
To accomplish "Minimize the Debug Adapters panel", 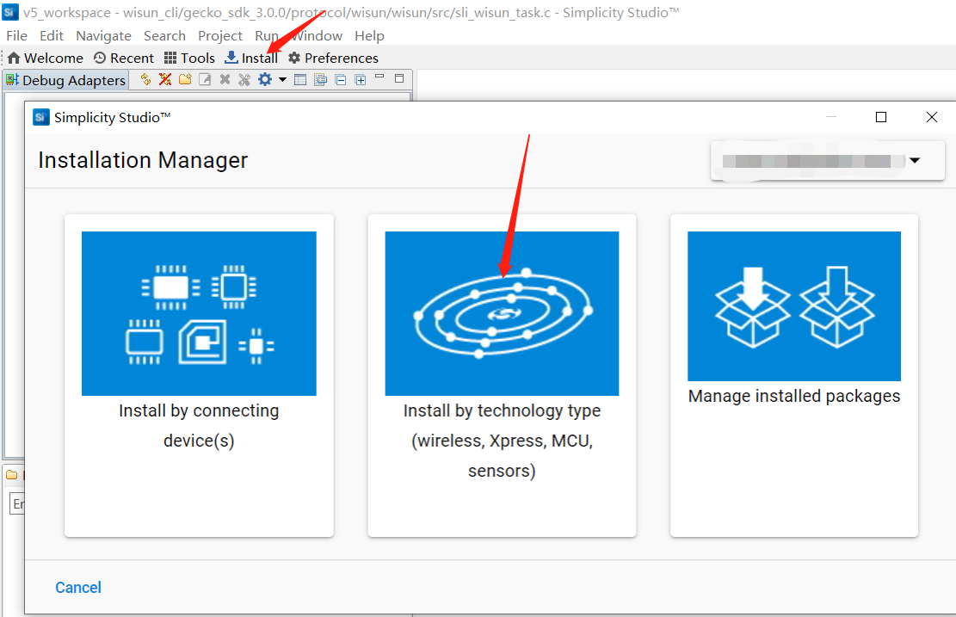I will (379, 77).
